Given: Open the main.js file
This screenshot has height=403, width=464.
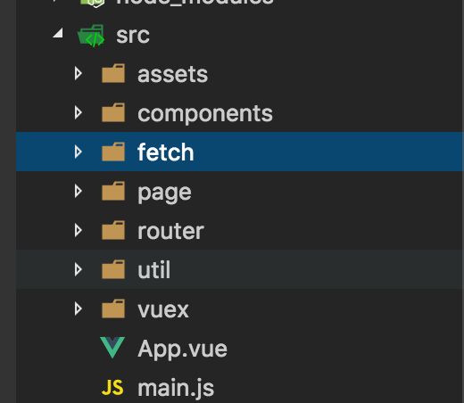Looking at the screenshot, I should [x=176, y=388].
